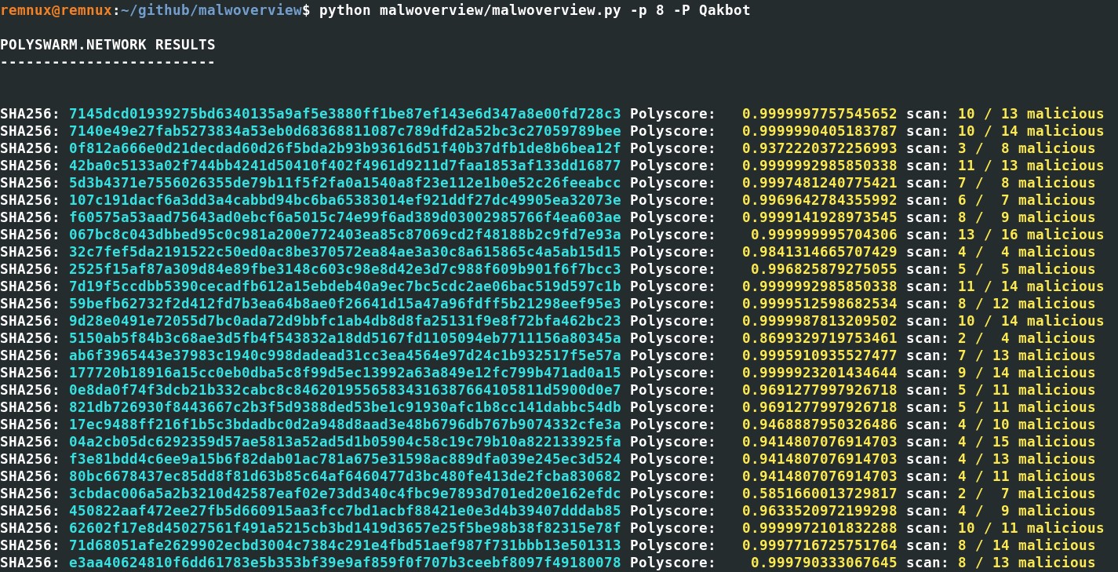Select the SHA256 hash starting with 71d68051
Viewport: 1118px width, 572px height.
click(344, 545)
